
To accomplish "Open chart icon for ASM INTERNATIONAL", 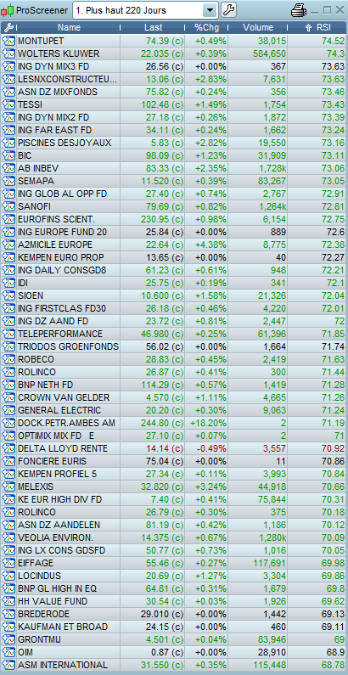I will (x=8, y=665).
